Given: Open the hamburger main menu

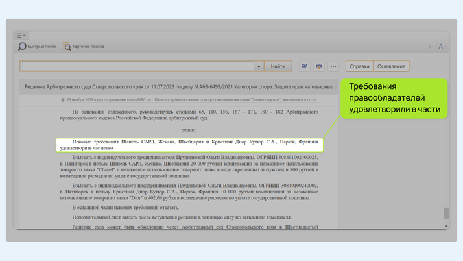Looking at the screenshot, I should point(21,36).
